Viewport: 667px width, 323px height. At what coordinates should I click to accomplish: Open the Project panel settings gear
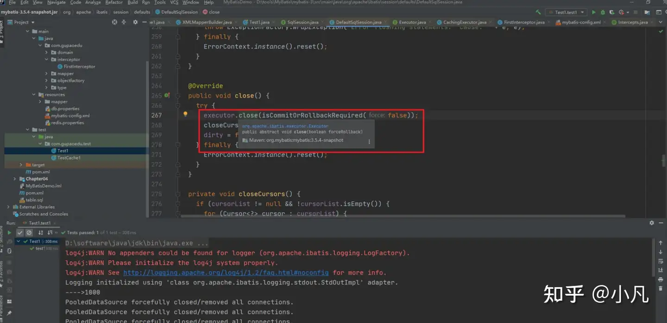click(135, 22)
